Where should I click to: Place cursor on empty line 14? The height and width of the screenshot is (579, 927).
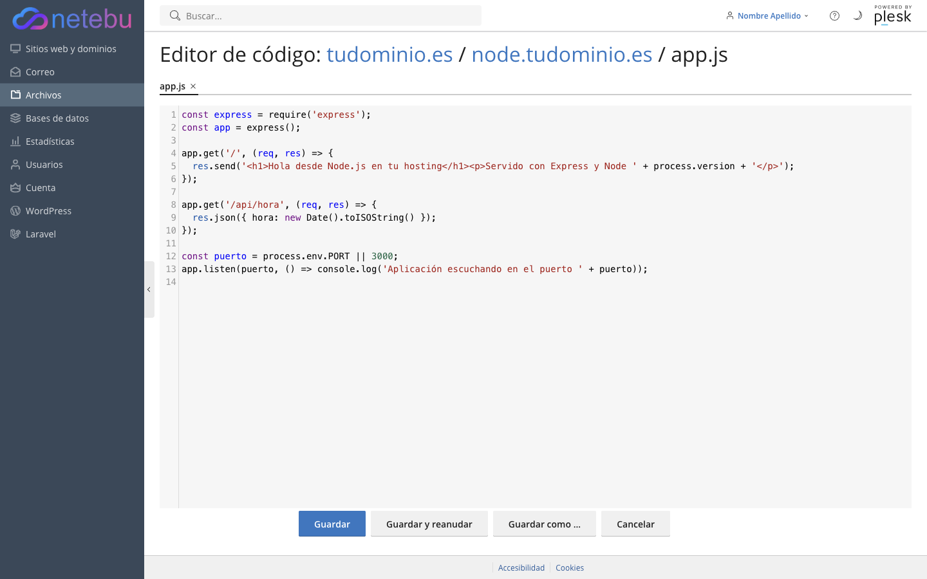point(545,282)
